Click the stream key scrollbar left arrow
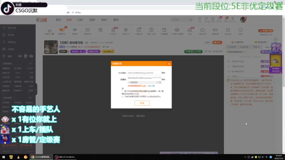This screenshot has height=160, width=285. pyautogui.click(x=129, y=82)
